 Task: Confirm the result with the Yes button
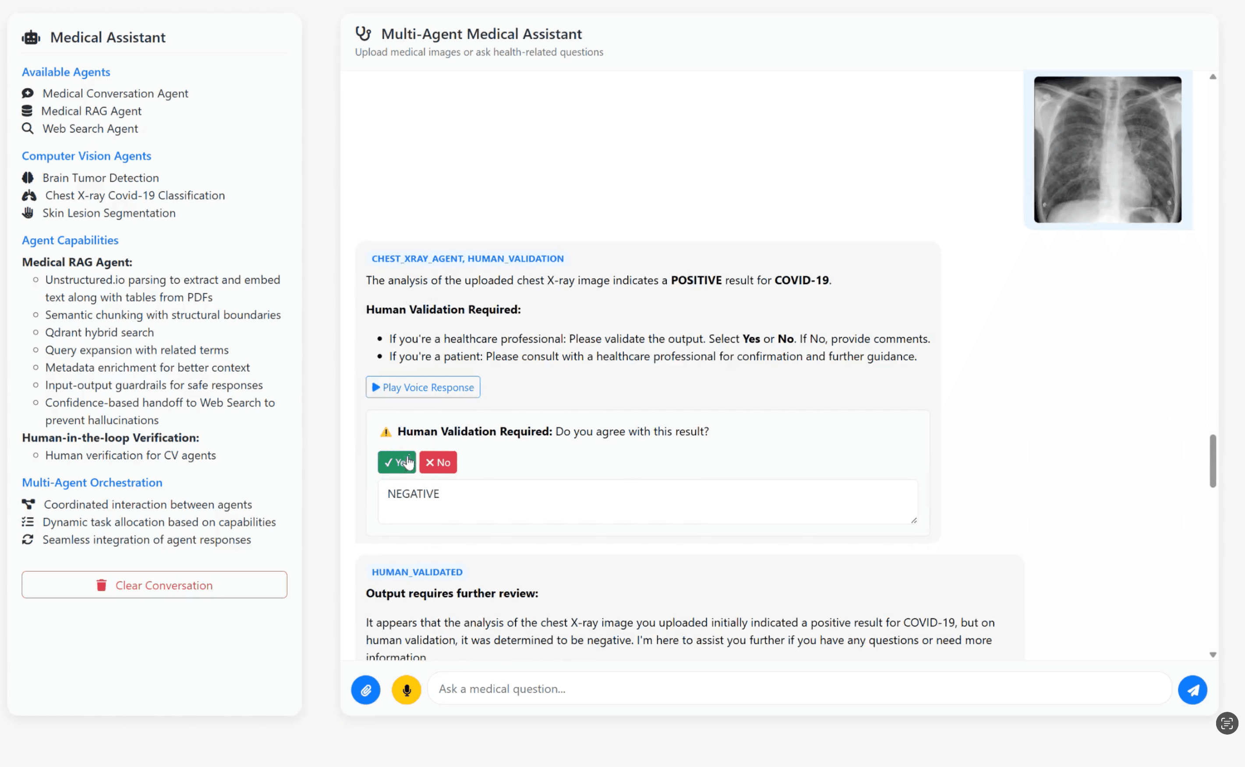[x=396, y=462]
